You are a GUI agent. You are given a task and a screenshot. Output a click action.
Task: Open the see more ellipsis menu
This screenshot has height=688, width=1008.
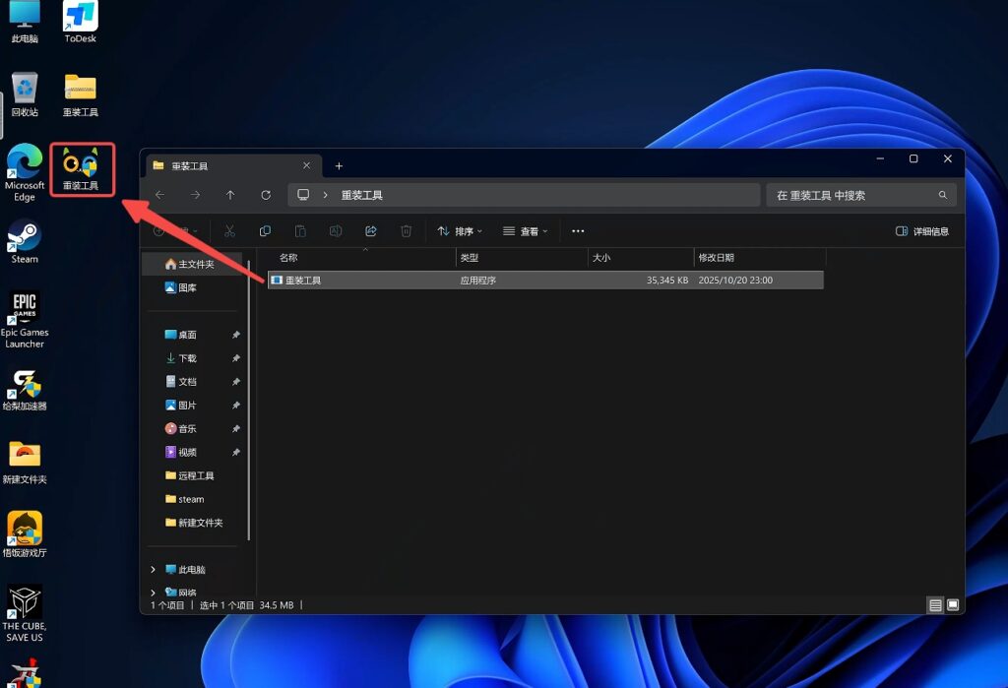click(578, 231)
